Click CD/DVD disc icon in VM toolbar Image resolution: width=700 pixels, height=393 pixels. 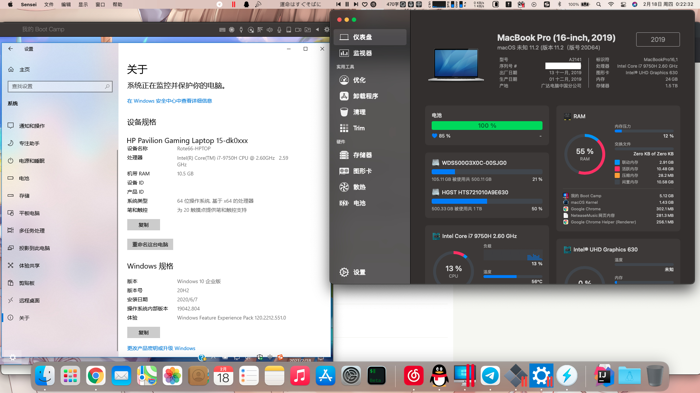[x=251, y=30]
